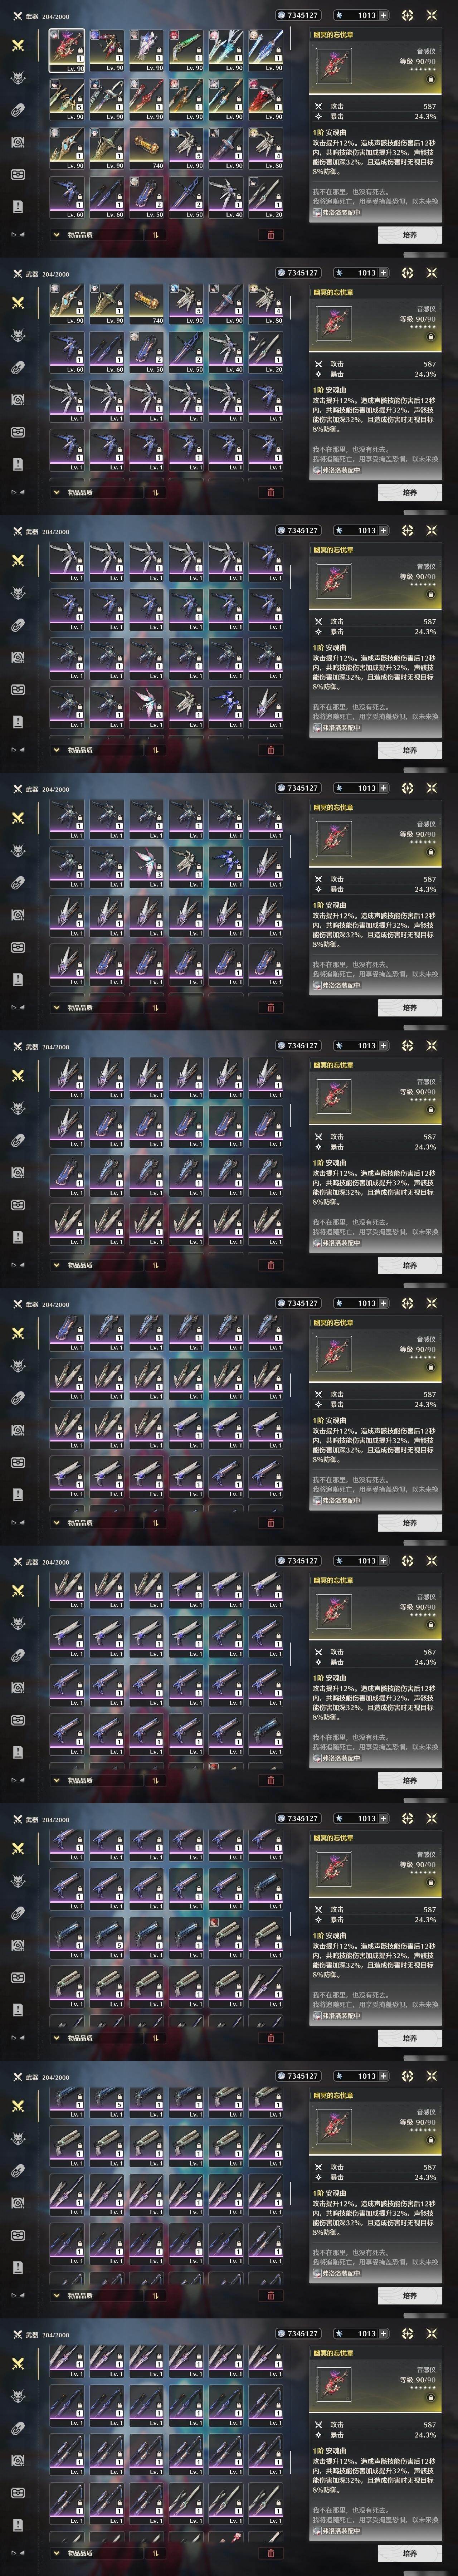Click the chevron arrow left of 物品品质 in topmost panel

point(57,235)
